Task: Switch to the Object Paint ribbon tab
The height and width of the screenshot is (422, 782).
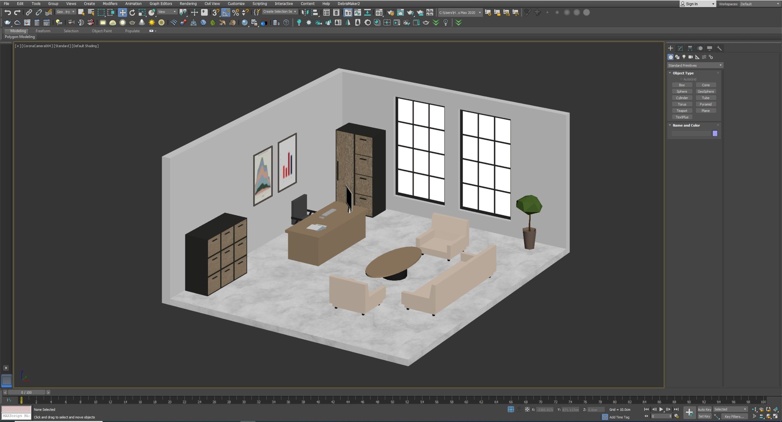Action: pyautogui.click(x=102, y=31)
